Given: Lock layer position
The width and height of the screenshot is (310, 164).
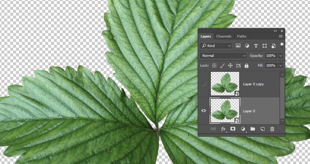Looking at the screenshot, I should [230, 66].
